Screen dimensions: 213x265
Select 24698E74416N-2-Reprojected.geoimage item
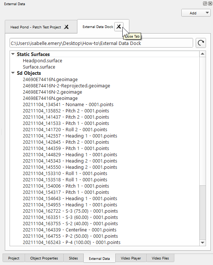point(66,86)
